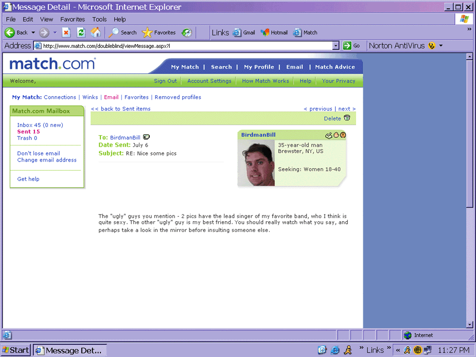
Task: Click the match.com logo
Action: (x=52, y=64)
